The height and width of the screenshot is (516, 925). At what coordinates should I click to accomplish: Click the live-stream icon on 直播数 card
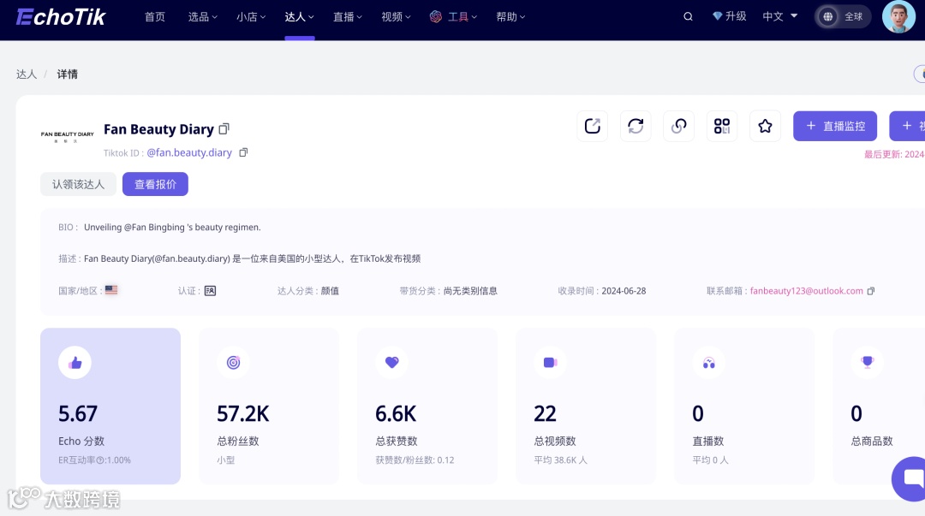click(708, 363)
